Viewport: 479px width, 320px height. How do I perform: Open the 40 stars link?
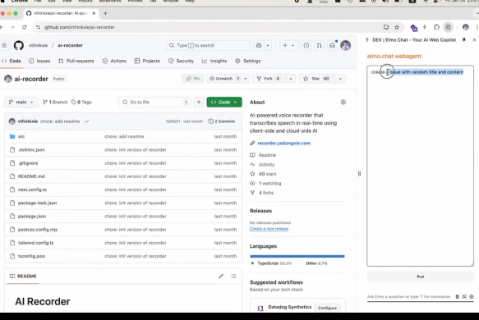[x=267, y=174]
